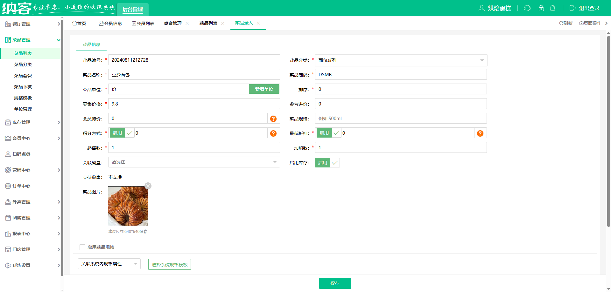Viewport: 611px width, 292px height.
Task: Open the 扫码点餐 section in sidebar
Action: point(21,154)
